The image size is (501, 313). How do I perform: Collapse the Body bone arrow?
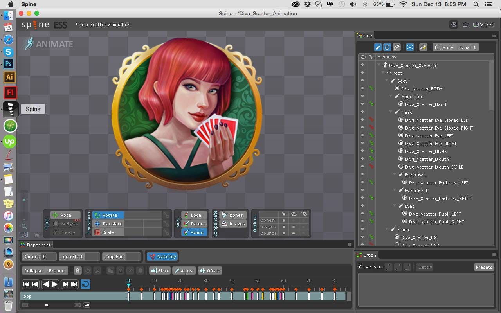click(x=387, y=81)
